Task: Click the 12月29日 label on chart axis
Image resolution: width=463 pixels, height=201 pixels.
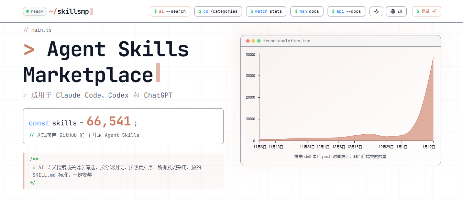Action: 386,147
